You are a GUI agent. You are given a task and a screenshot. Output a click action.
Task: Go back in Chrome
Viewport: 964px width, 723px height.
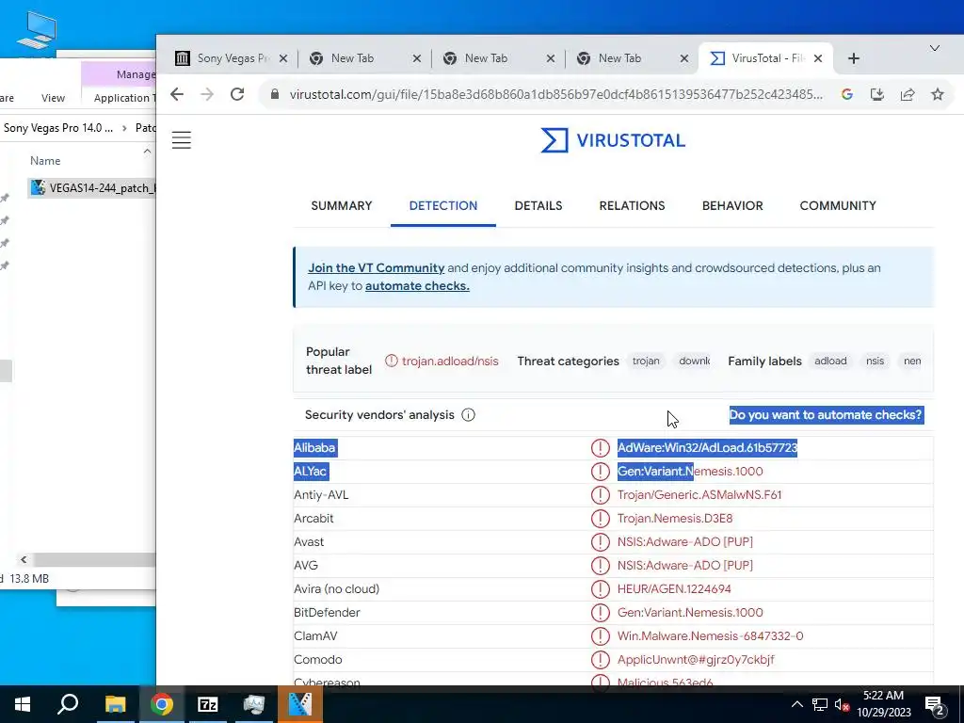(177, 94)
